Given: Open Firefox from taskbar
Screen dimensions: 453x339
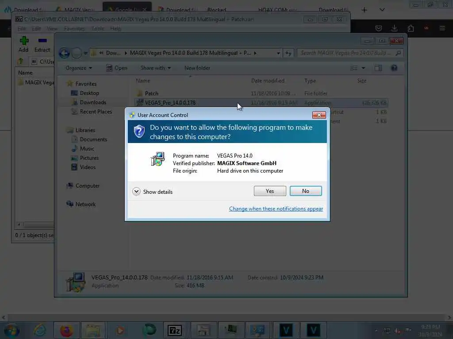Looking at the screenshot, I should click(x=66, y=330).
